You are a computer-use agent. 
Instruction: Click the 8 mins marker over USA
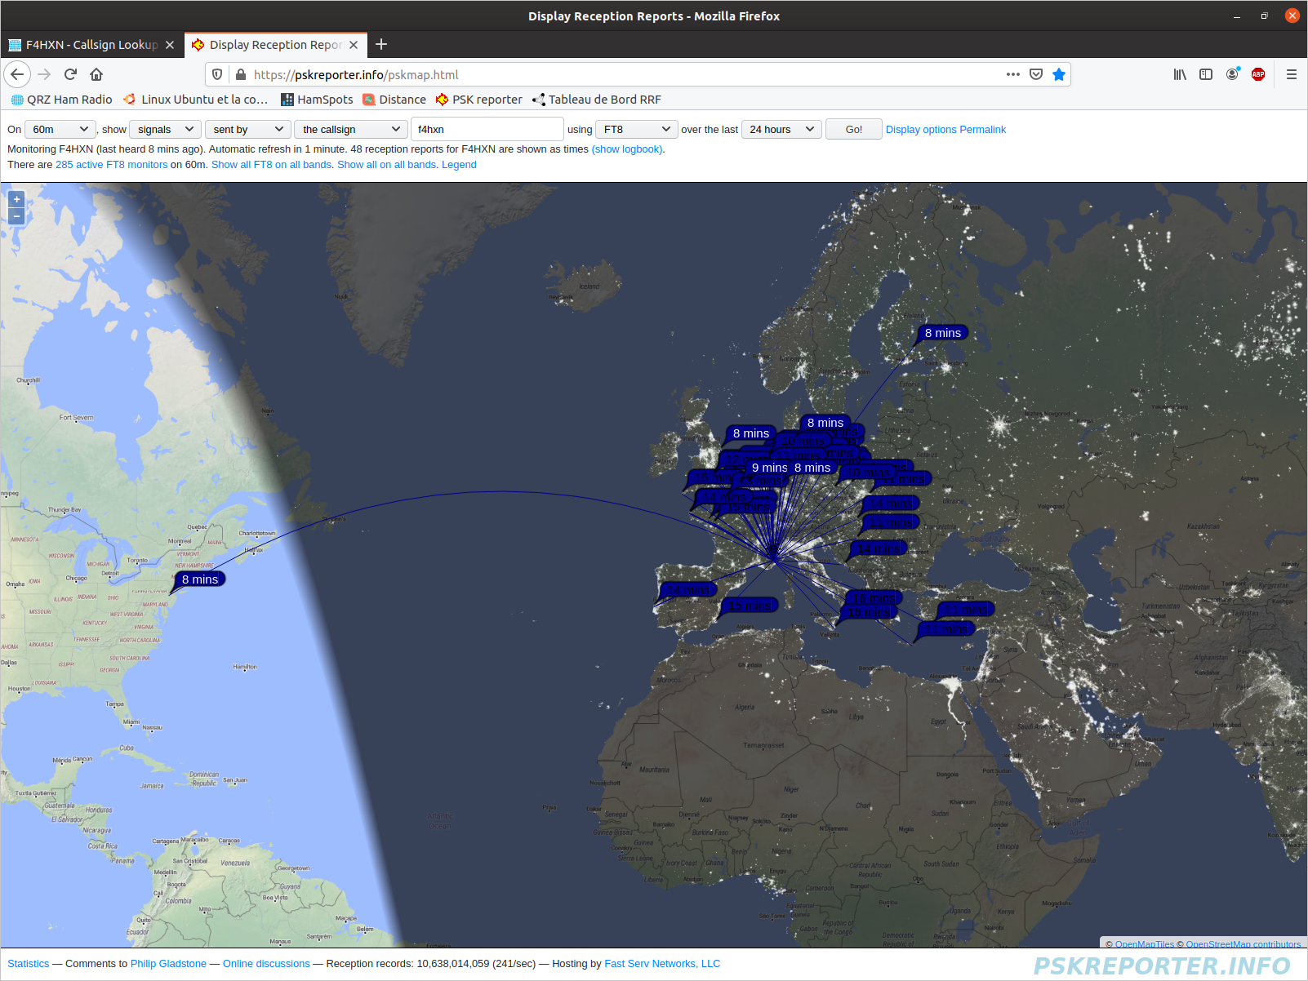click(200, 579)
